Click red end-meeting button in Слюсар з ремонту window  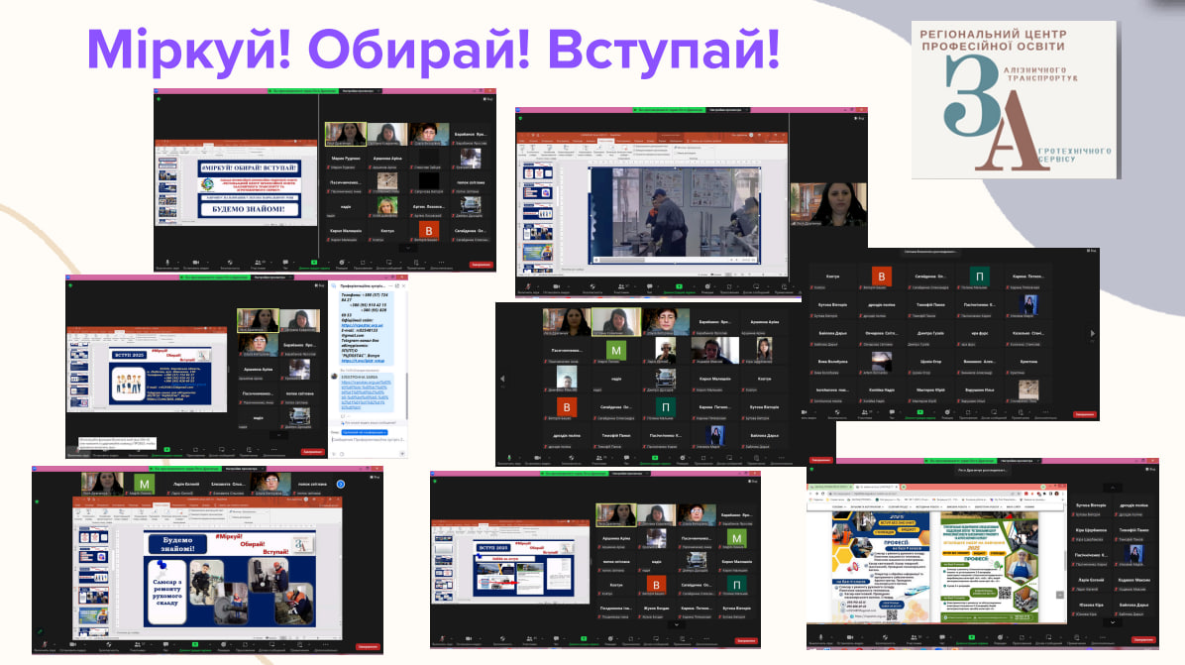[368, 647]
